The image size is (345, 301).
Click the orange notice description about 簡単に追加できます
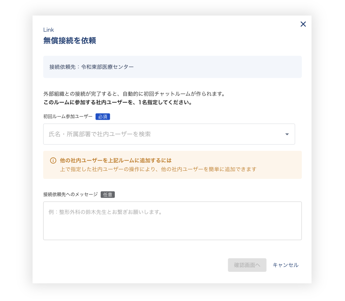point(158,169)
